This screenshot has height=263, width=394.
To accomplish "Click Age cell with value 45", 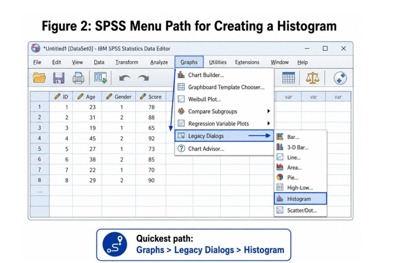I will coord(87,138).
